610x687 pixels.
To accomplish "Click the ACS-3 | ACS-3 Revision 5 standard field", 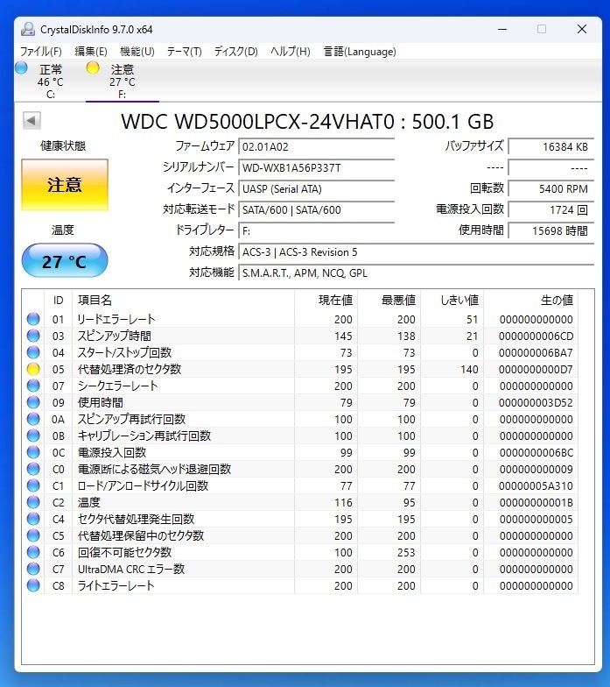I will click(x=417, y=252).
